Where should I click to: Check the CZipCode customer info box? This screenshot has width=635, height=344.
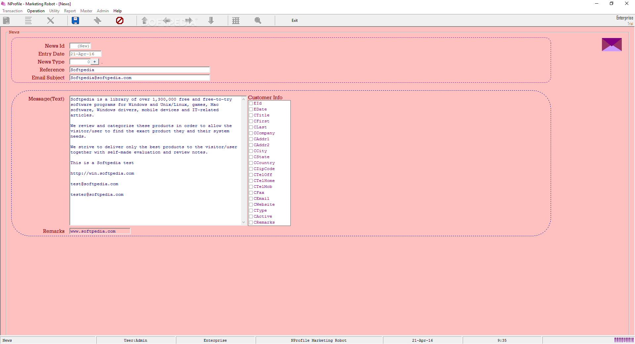pyautogui.click(x=251, y=169)
